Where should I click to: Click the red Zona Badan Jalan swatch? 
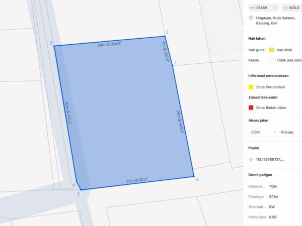click(251, 107)
